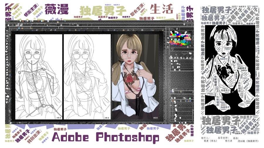Image resolution: width=264 pixels, height=148 pixels.
Task: Click the fully colored illustration canvas
Action: (136, 77)
